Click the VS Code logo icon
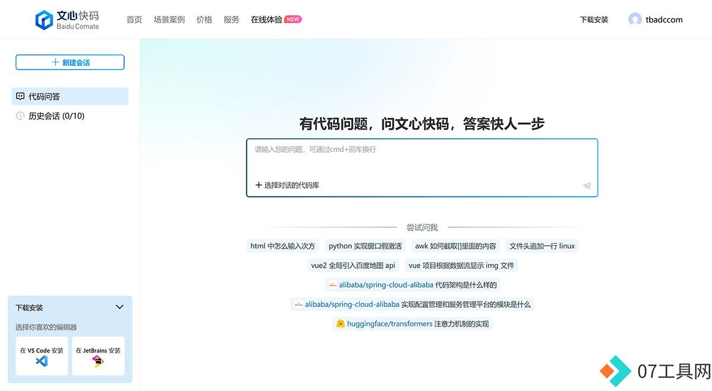Image resolution: width=712 pixels, height=391 pixels. (42, 361)
